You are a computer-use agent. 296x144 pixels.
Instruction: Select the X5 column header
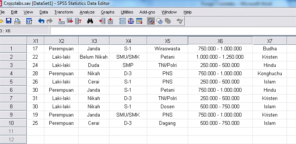(167, 41)
